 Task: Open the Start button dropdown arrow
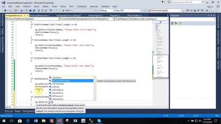click(71, 11)
